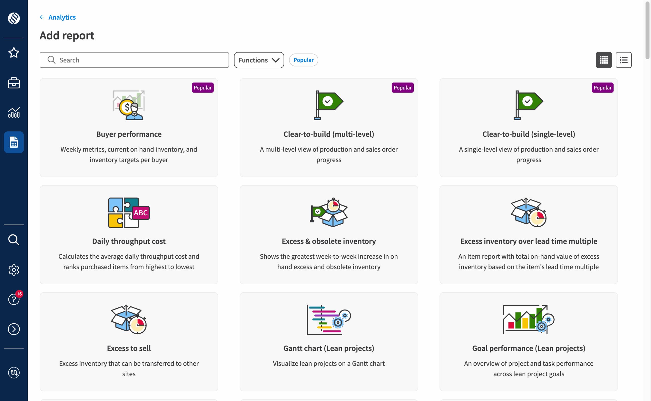Open the sidebar magnifier search icon

[14, 240]
